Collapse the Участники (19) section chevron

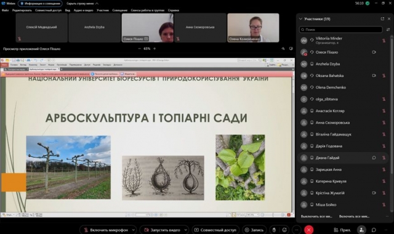point(300,19)
